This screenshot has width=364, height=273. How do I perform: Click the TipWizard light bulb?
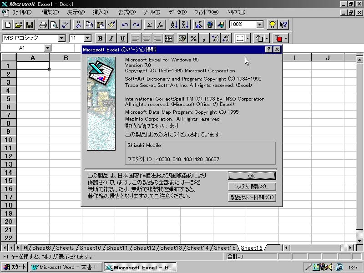272,25
